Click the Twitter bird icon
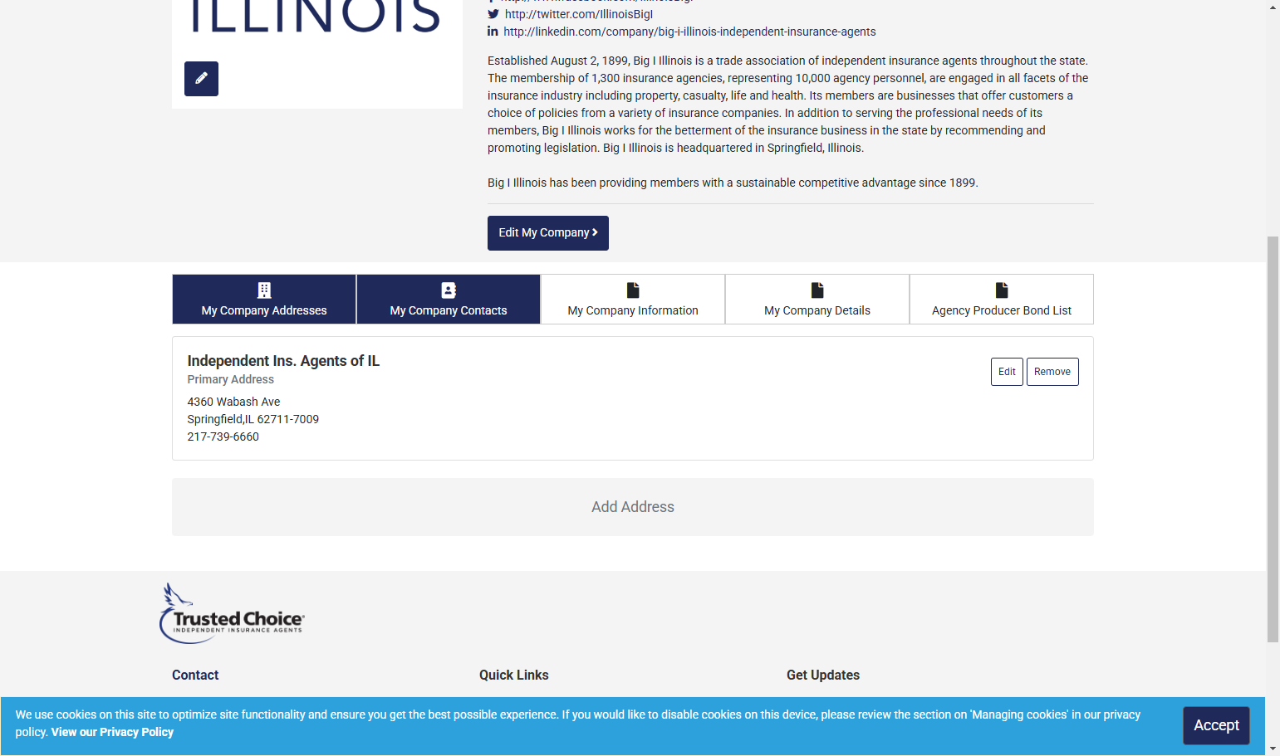Image resolution: width=1280 pixels, height=756 pixels. point(493,14)
